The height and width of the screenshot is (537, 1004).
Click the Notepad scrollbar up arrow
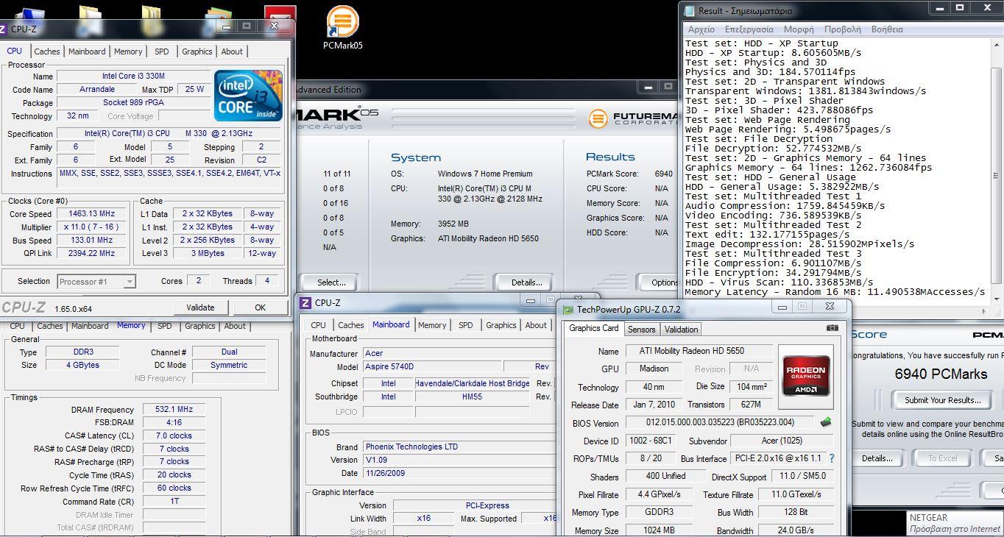click(x=997, y=43)
